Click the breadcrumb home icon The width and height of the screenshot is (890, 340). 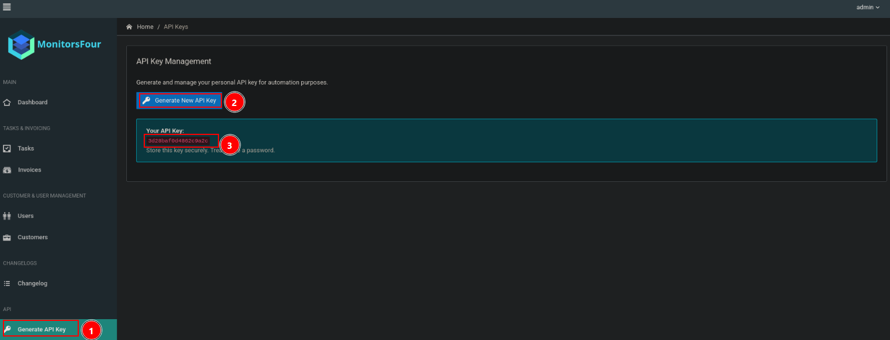[x=129, y=27]
